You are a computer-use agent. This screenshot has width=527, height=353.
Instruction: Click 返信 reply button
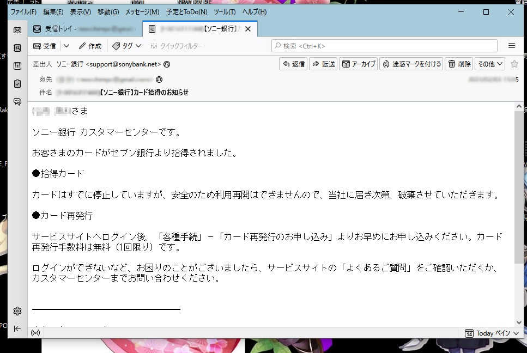click(x=293, y=64)
